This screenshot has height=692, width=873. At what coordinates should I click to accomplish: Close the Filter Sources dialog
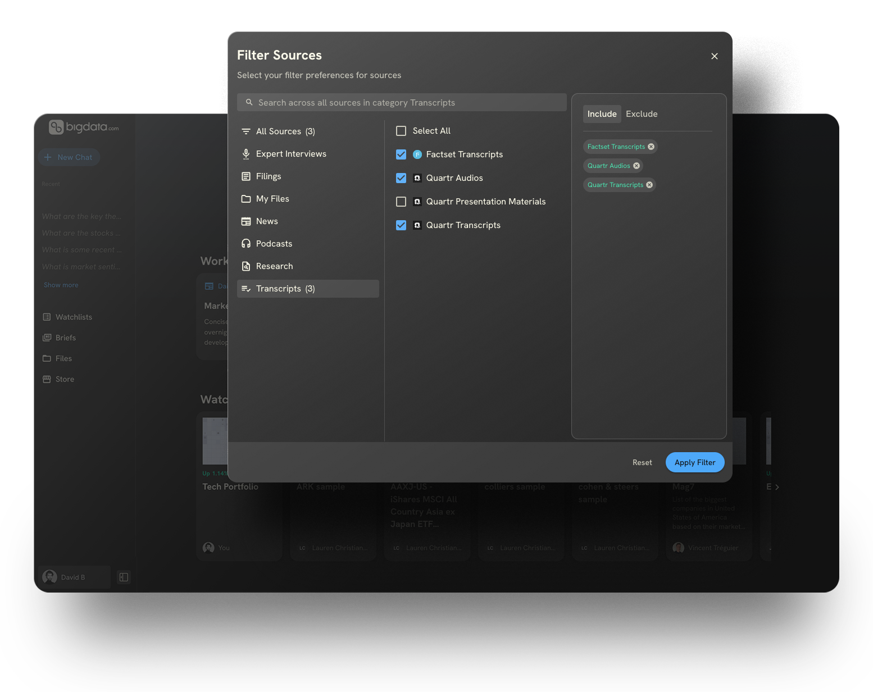(715, 56)
